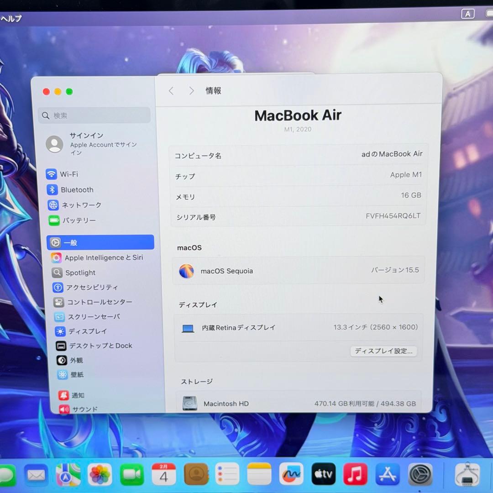Select the Spotlight magnifier icon
The image size is (493, 493).
57,273
